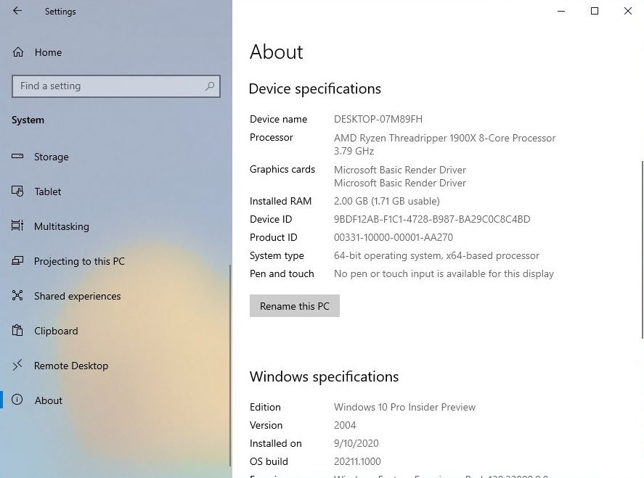Go to Projecting to this PC

(x=79, y=261)
